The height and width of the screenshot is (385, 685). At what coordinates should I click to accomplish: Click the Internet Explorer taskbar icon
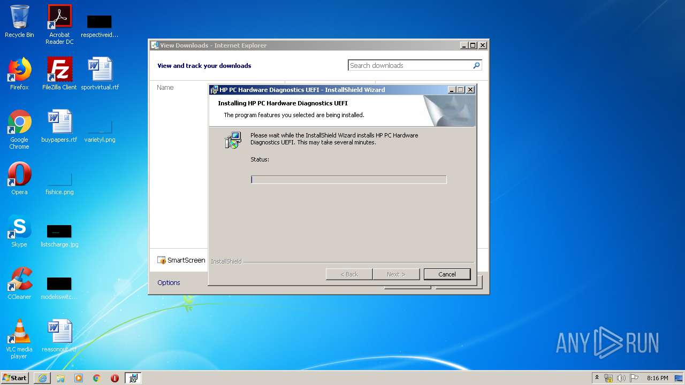pos(42,378)
